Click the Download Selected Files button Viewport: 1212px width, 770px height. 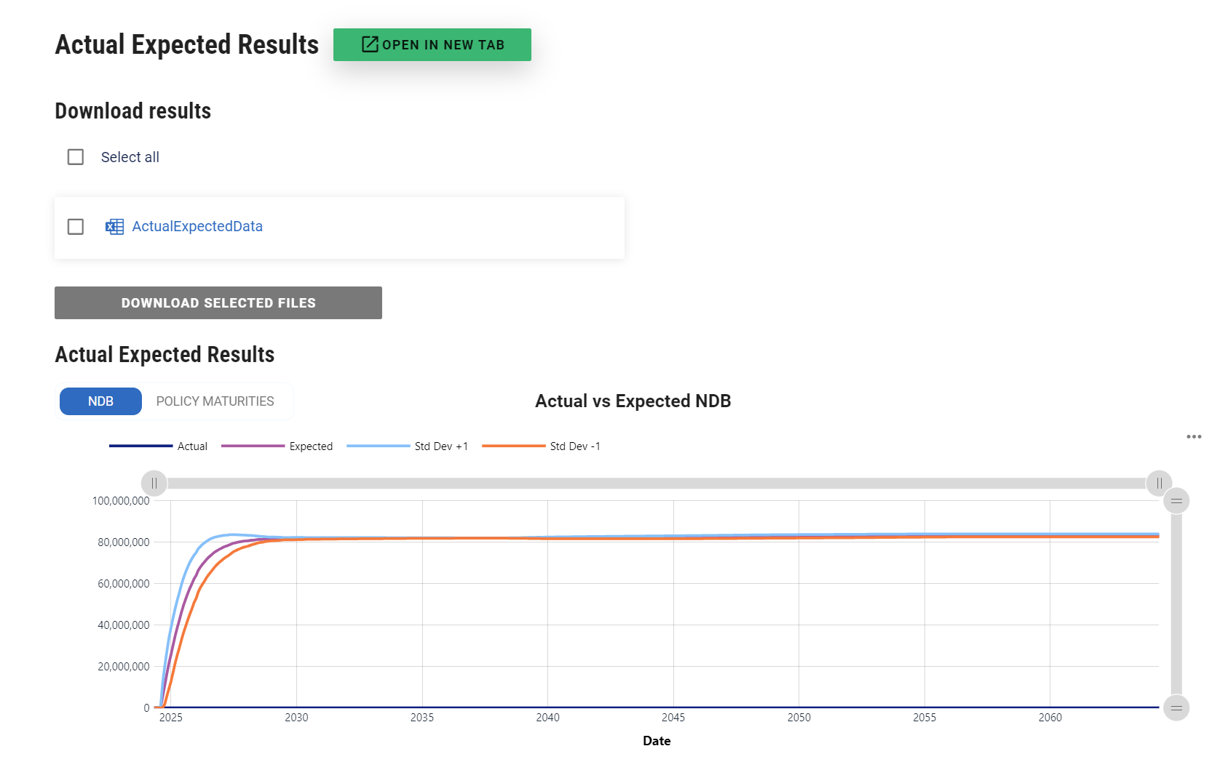218,303
